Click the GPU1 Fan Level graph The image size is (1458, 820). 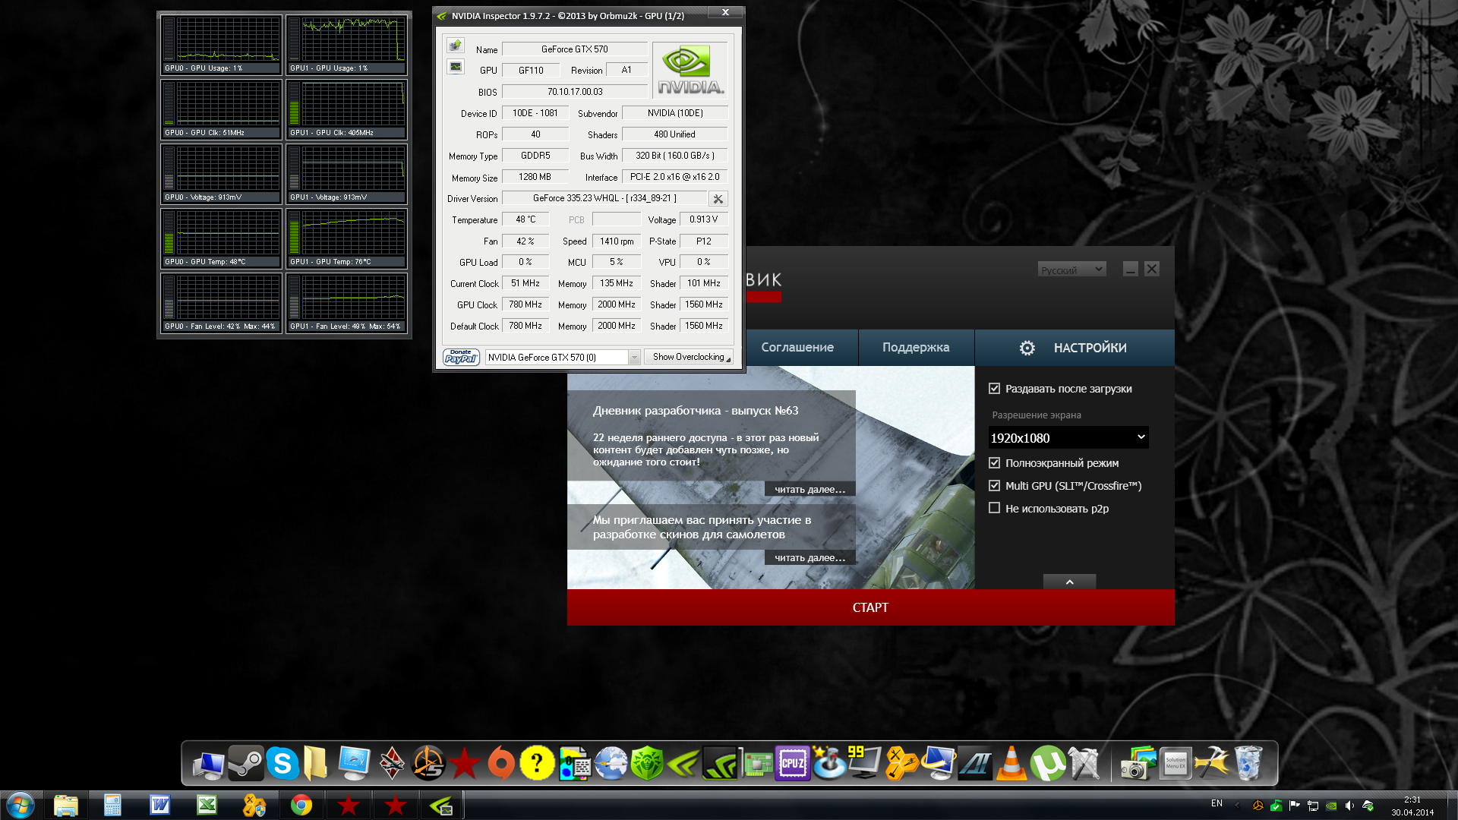pyautogui.click(x=346, y=303)
